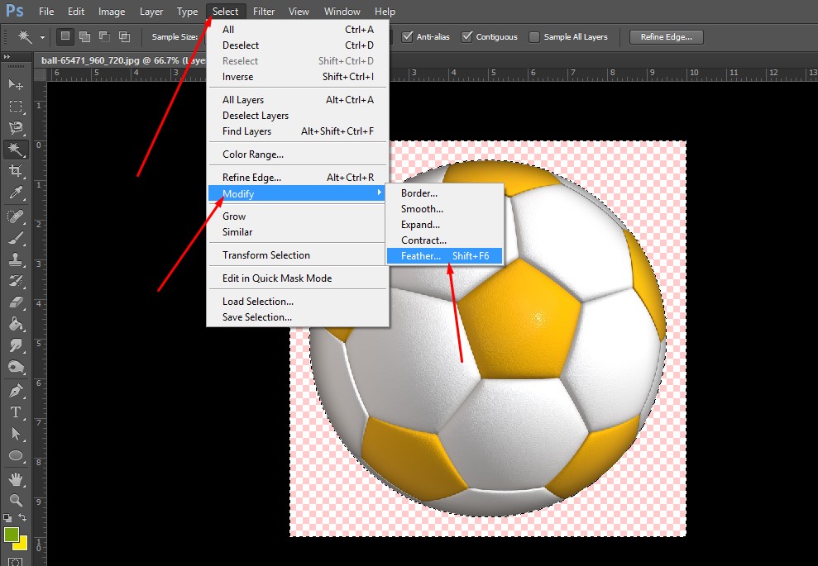Choose Transform Selection menu item
Screen dimensions: 818x566
pyautogui.click(x=298, y=254)
